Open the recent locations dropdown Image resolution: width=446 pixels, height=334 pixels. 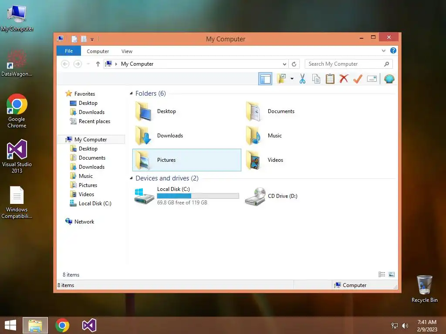[88, 64]
